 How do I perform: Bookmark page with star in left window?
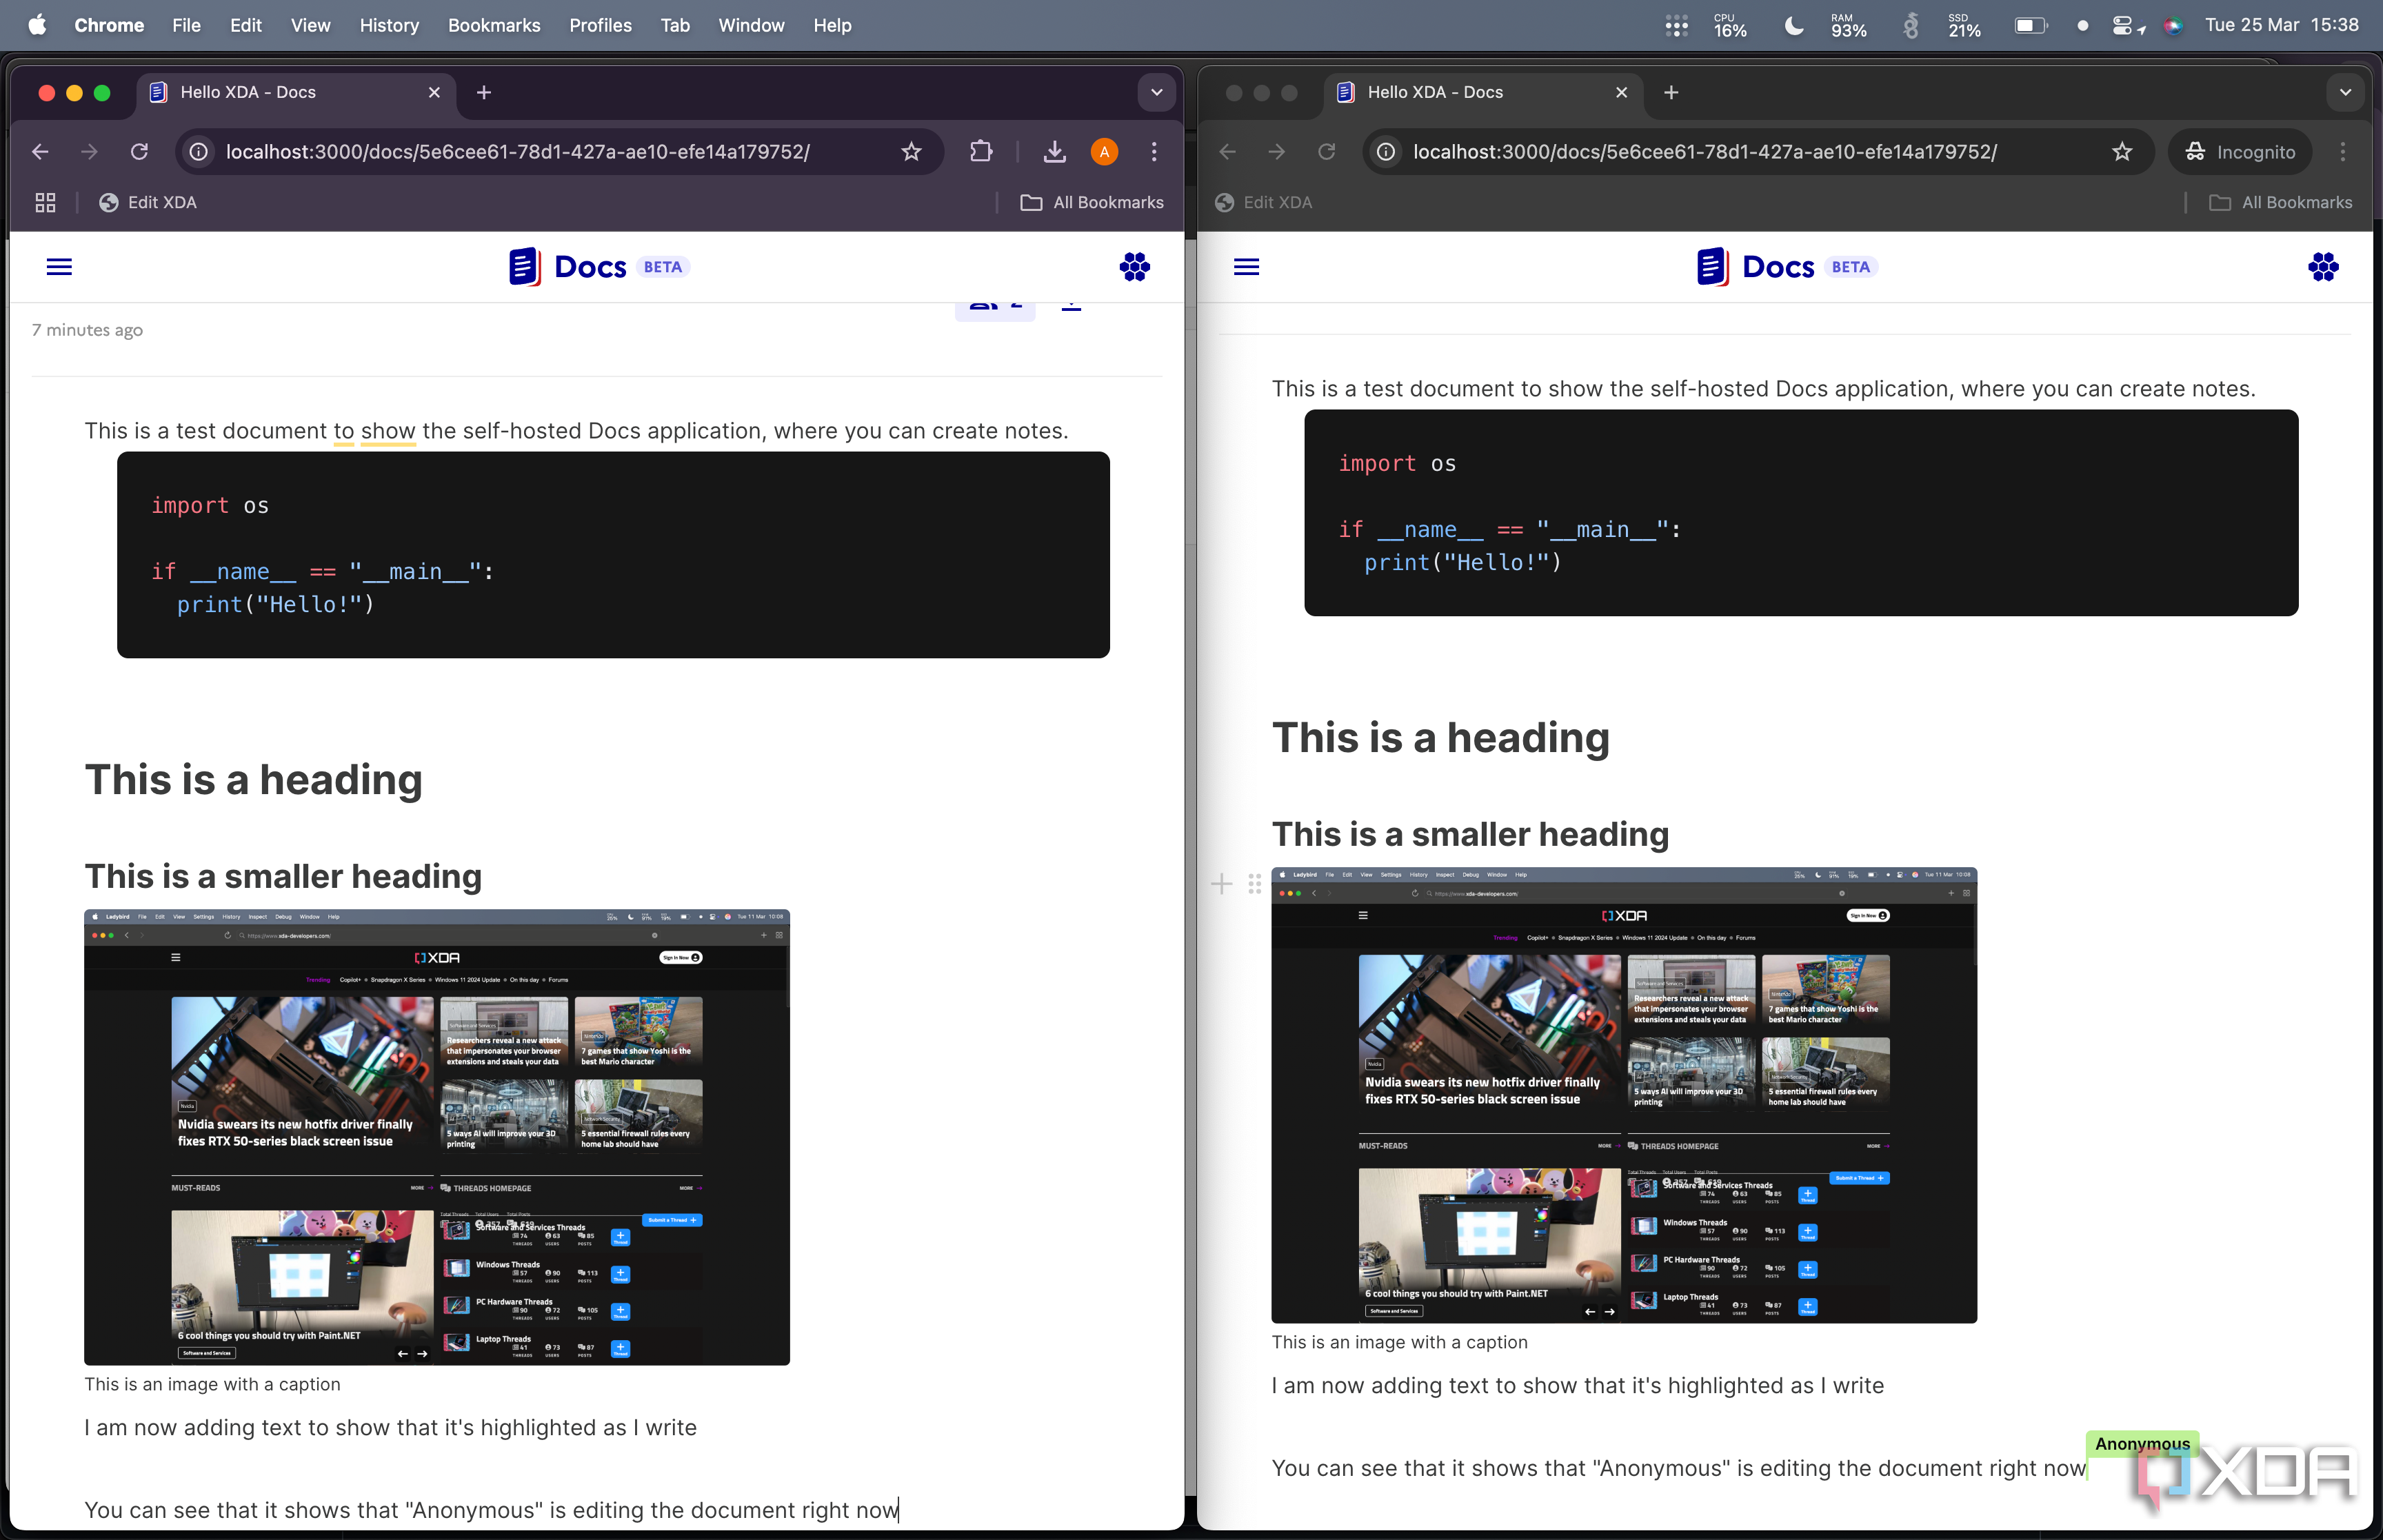tap(911, 152)
